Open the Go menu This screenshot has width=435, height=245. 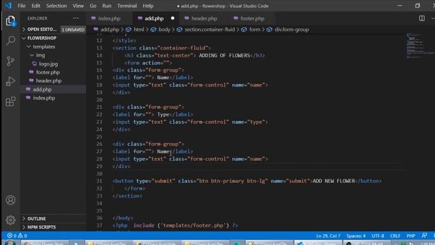(x=93, y=6)
